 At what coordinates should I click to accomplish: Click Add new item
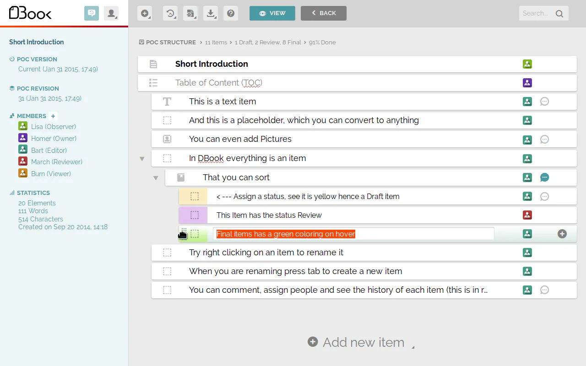(x=356, y=342)
